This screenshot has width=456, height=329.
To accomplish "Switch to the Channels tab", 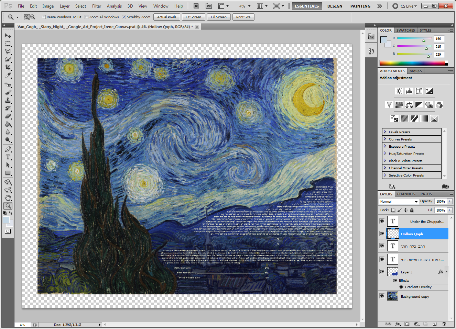I will pos(406,194).
